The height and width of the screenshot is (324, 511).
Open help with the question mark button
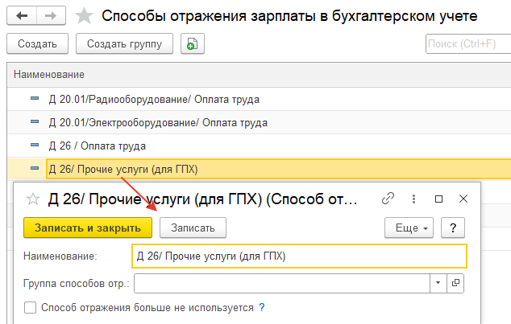coord(453,228)
